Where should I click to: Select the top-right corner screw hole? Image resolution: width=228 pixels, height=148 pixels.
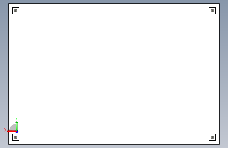pyautogui.click(x=212, y=11)
